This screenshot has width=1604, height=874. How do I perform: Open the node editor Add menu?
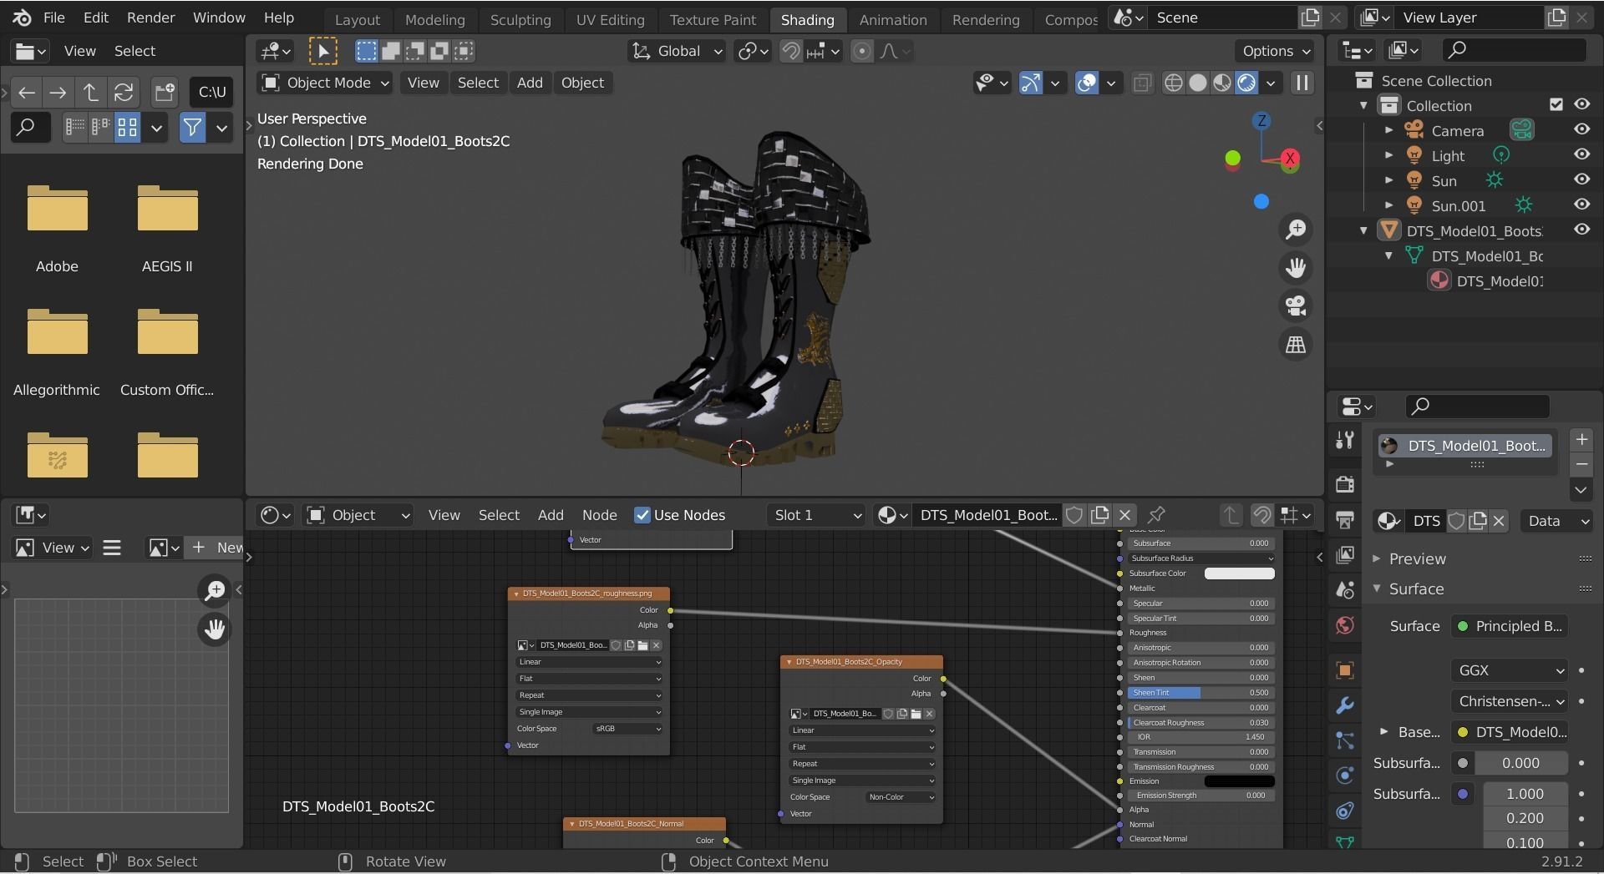point(550,515)
